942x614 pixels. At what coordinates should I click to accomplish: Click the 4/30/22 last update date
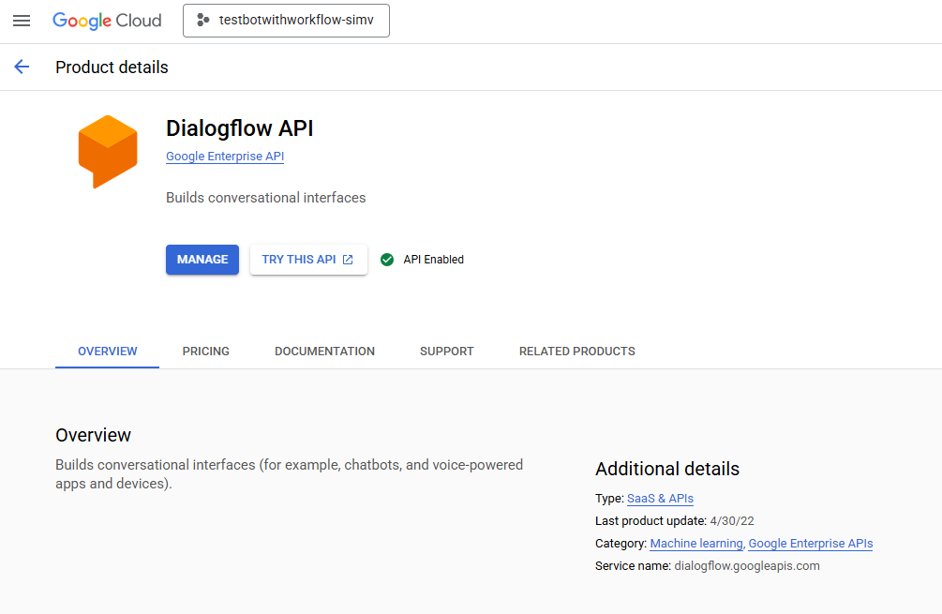click(732, 521)
